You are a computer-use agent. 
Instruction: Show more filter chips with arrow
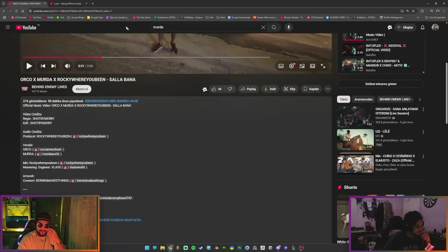point(420,99)
